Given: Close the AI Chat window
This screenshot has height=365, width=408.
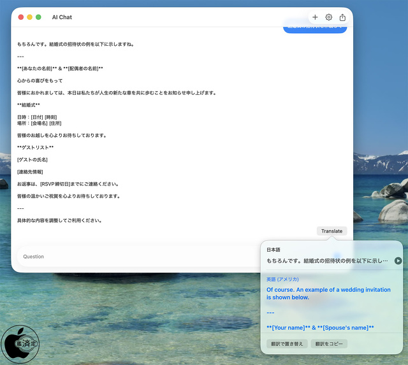Looking at the screenshot, I should coord(21,17).
